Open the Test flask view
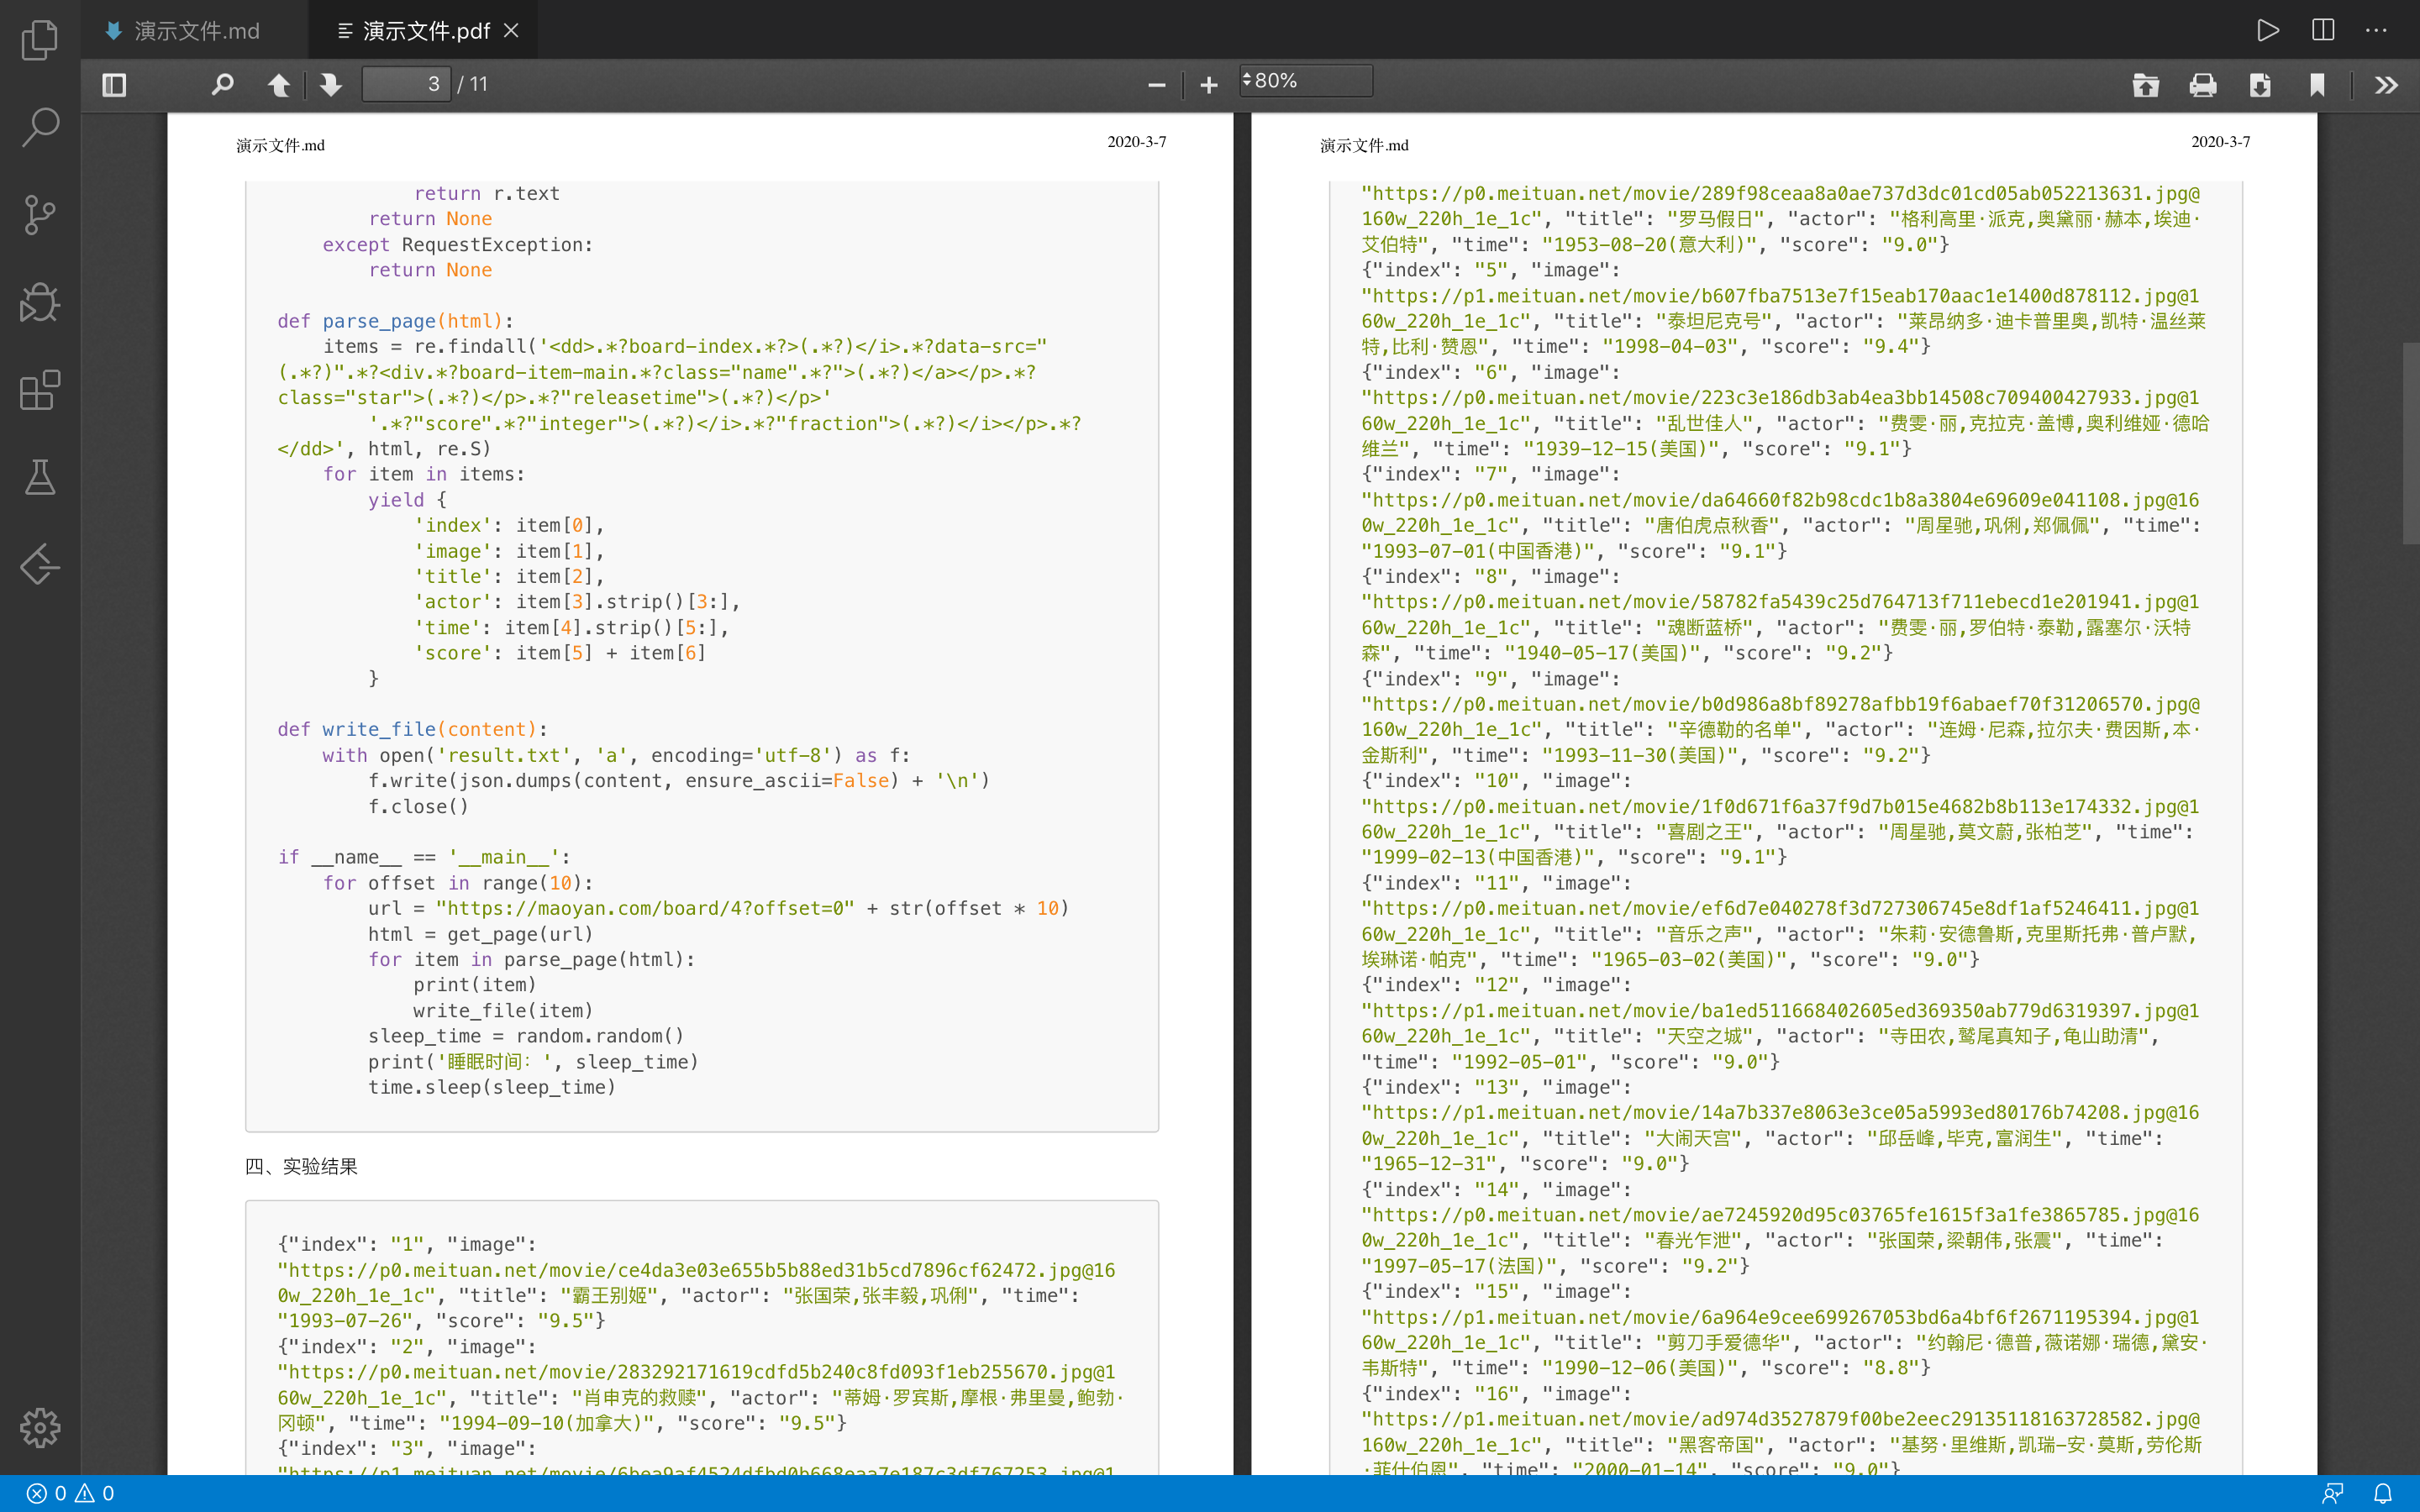Image resolution: width=2420 pixels, height=1512 pixels. 40,477
